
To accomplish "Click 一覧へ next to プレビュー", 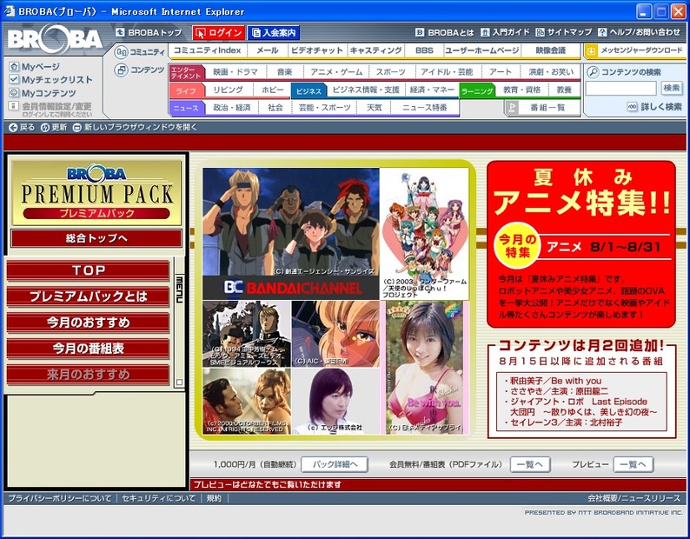I will click(x=634, y=464).
